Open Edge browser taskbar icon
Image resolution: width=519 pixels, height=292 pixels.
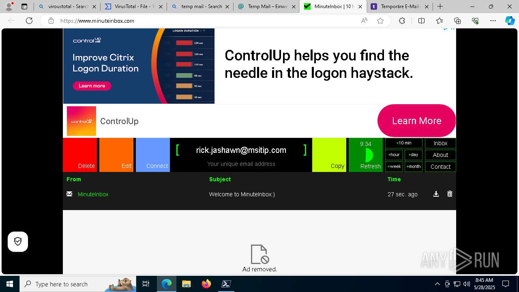(167, 284)
